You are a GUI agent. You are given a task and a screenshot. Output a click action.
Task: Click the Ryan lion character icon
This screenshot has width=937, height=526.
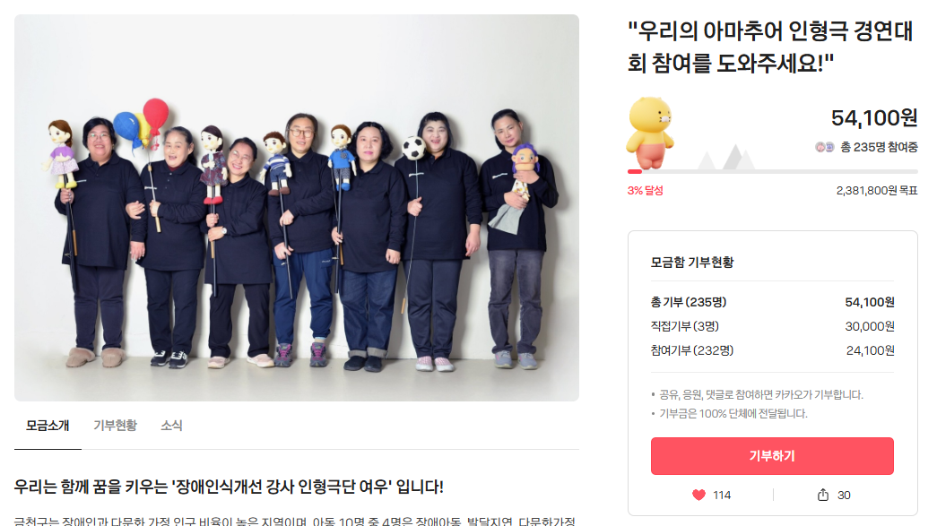650,134
